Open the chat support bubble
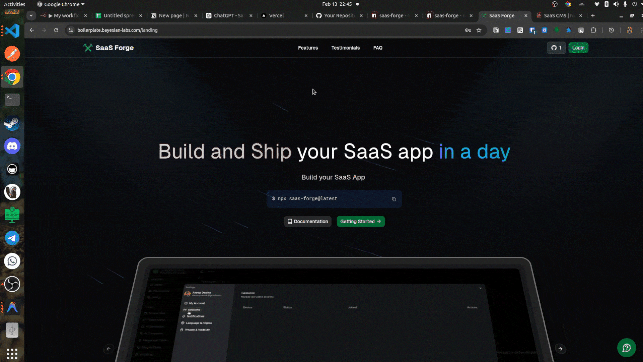Viewport: 643px width, 362px height. 626,348
